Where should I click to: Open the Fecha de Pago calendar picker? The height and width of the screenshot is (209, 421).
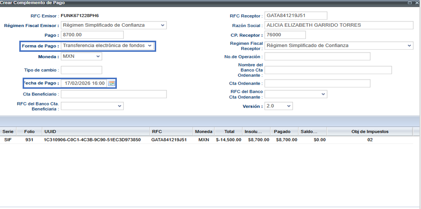click(111, 84)
